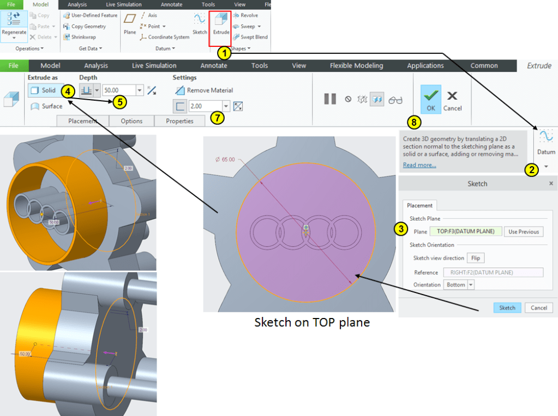The image size is (558, 416).
Task: Expand the depth value 50.00 dropdown
Action: click(x=140, y=90)
